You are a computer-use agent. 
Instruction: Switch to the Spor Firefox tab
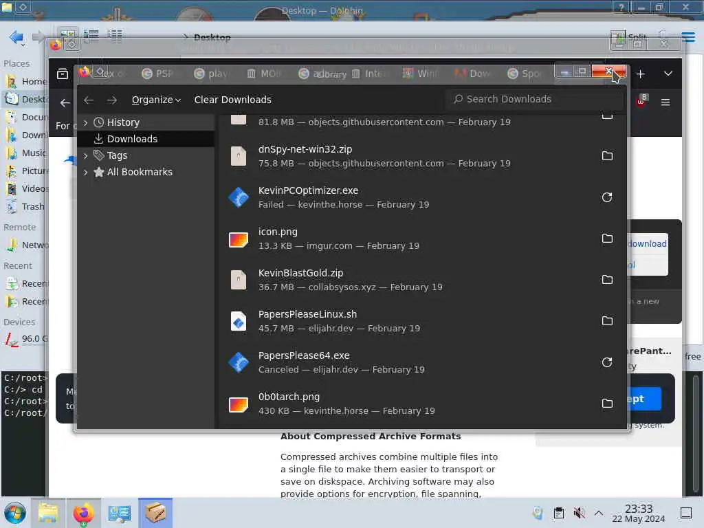tap(525, 74)
